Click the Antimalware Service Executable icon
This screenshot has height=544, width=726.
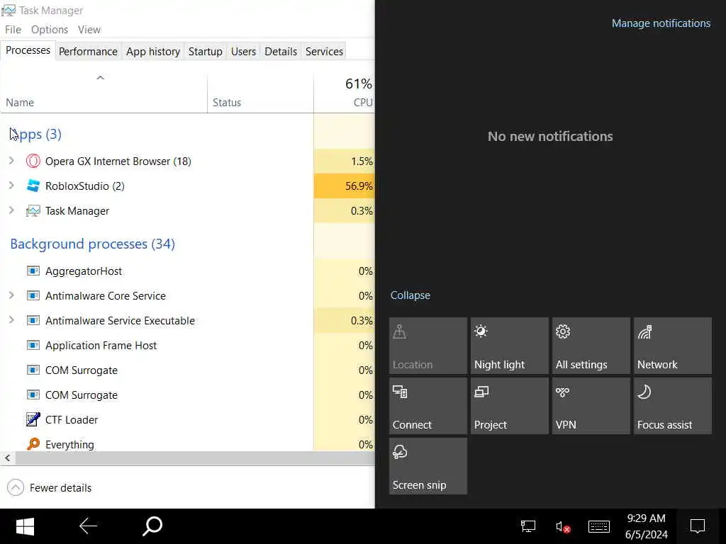[x=33, y=321]
